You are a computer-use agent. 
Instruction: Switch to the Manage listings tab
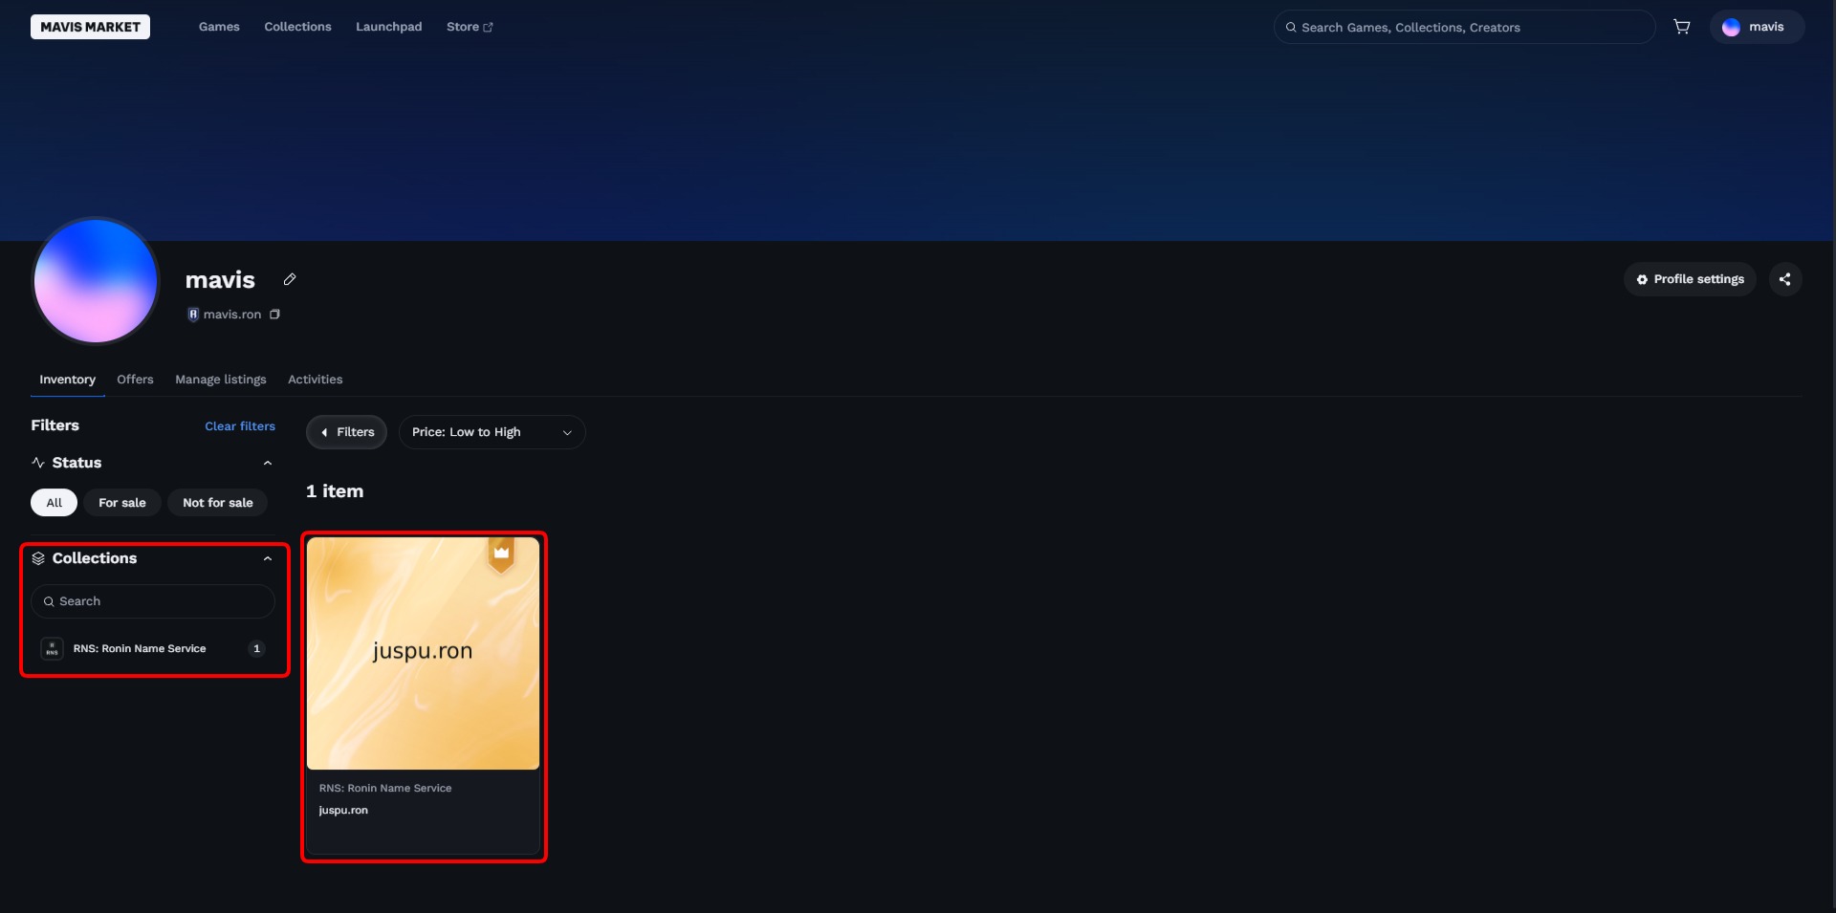click(221, 380)
